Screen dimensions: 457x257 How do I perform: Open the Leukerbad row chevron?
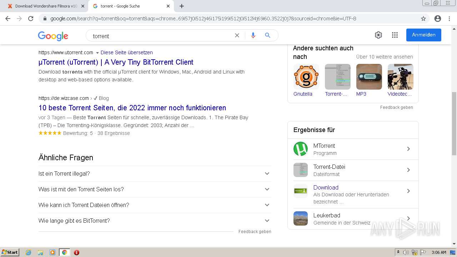click(x=408, y=218)
